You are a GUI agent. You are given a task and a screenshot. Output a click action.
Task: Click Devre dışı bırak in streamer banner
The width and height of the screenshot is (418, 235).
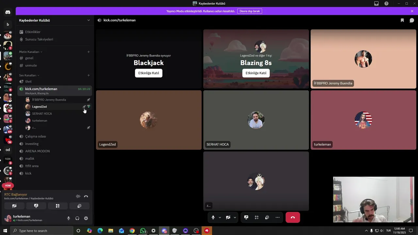(249, 11)
